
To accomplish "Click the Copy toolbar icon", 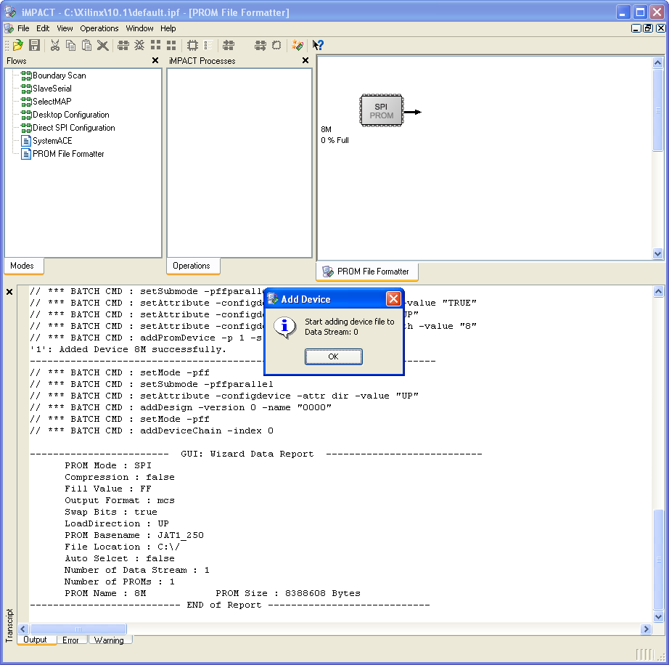I will [71, 45].
